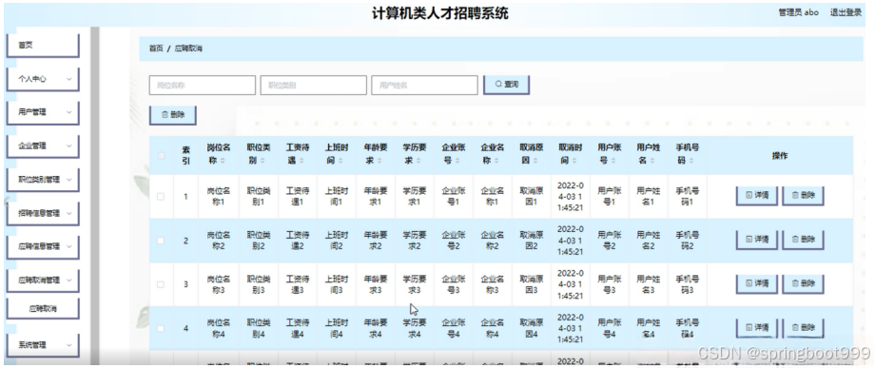Select cell 企业账号3
Screen dimensions: 874x368
click(x=453, y=284)
